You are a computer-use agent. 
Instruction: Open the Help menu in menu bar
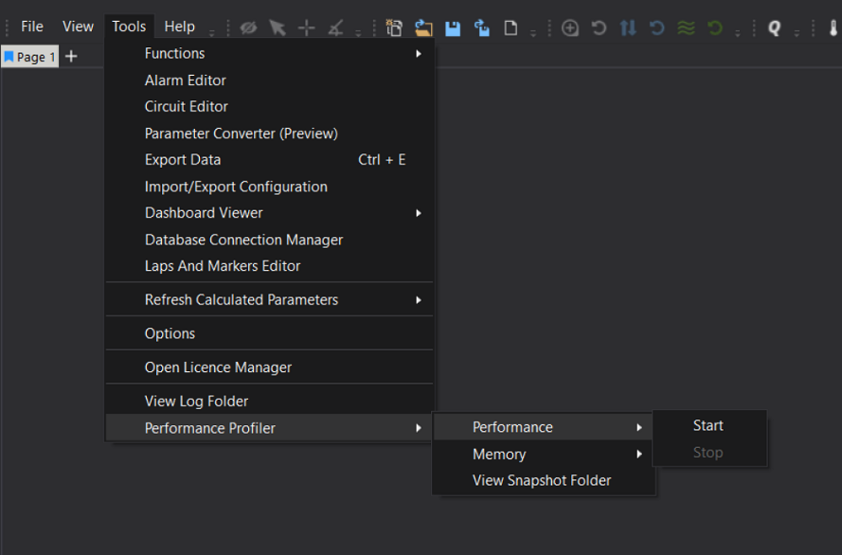coord(179,27)
